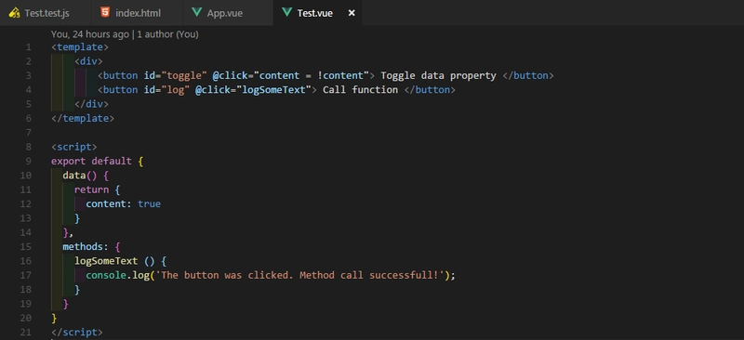Click "logSomeText" in the @click handler
The height and width of the screenshot is (340, 744).
(x=273, y=89)
